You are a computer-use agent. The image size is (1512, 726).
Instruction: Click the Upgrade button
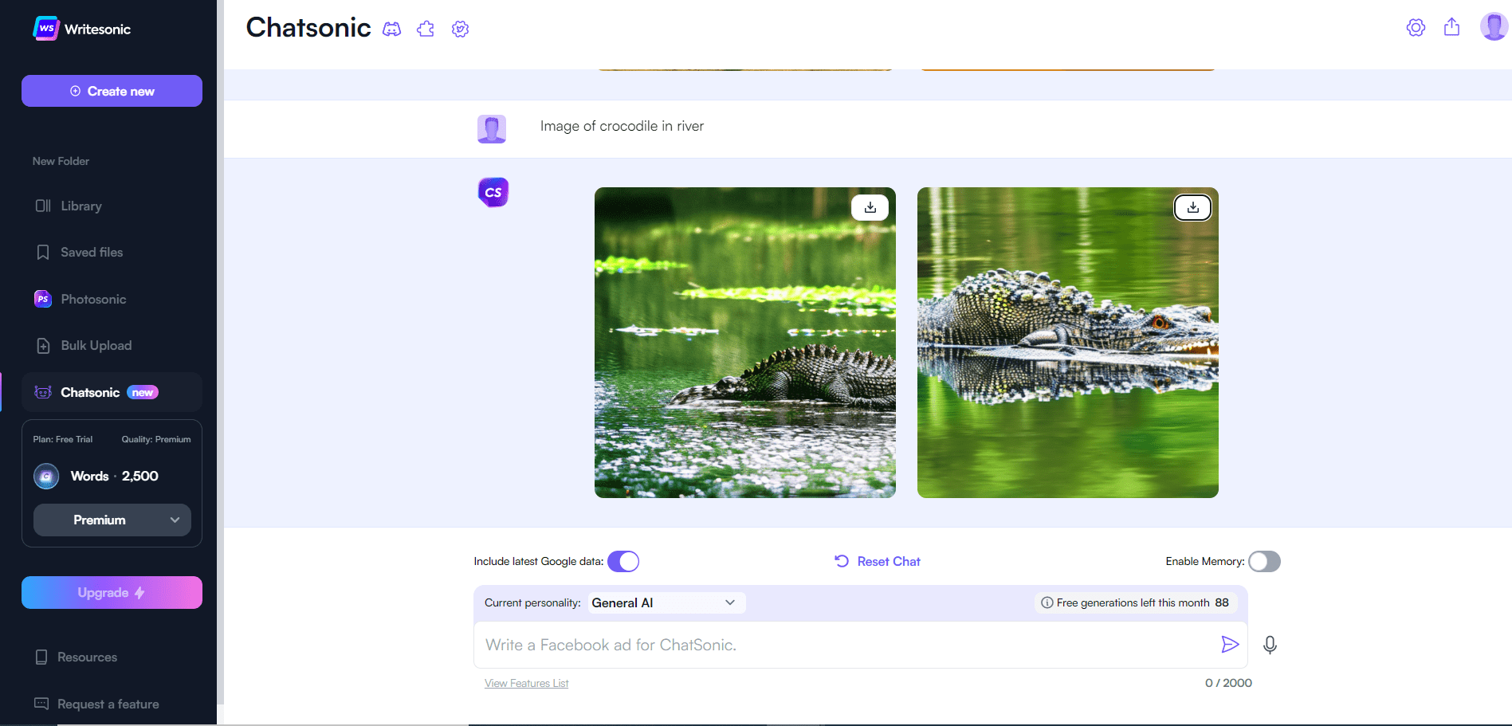112,592
